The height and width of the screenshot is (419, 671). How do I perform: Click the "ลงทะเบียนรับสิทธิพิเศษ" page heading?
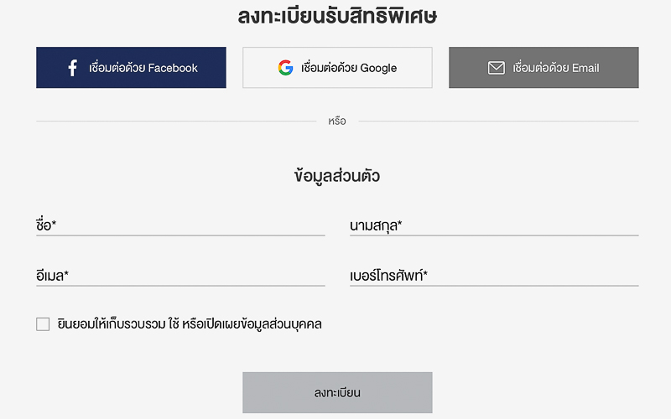pyautogui.click(x=336, y=16)
